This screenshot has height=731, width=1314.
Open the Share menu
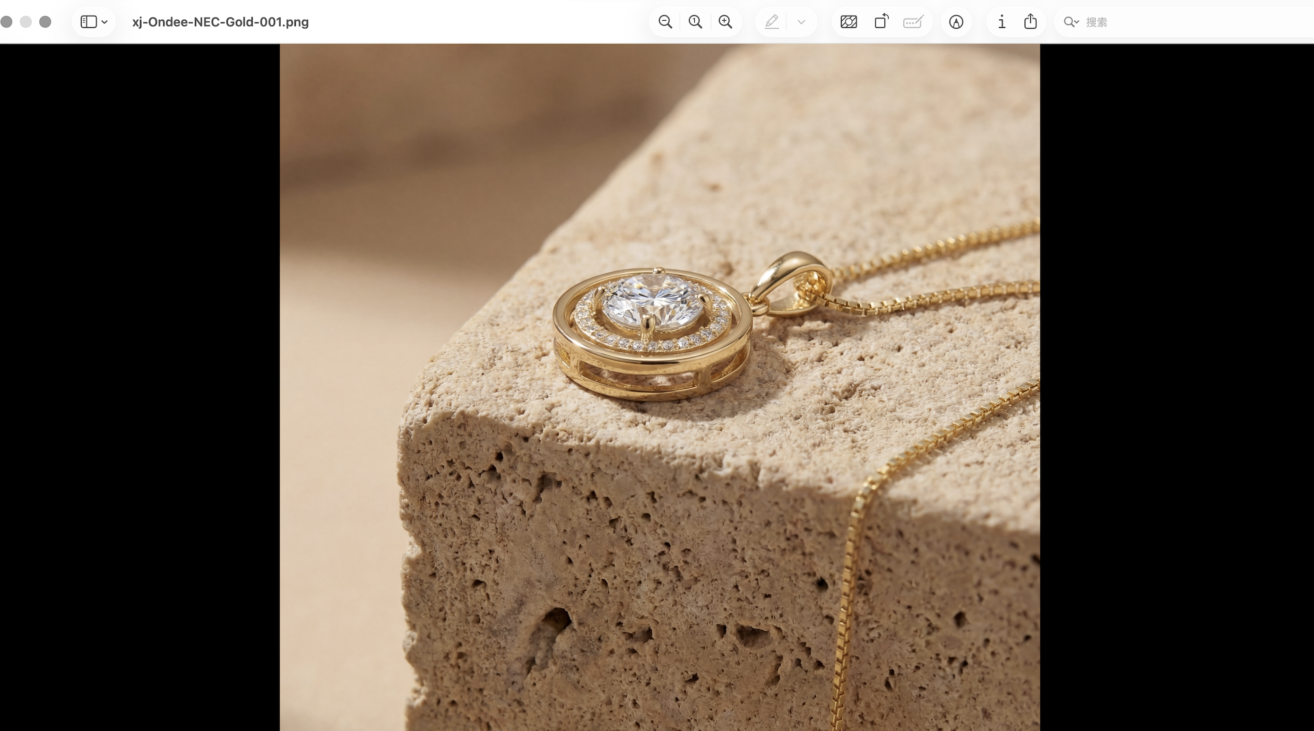click(x=1030, y=22)
